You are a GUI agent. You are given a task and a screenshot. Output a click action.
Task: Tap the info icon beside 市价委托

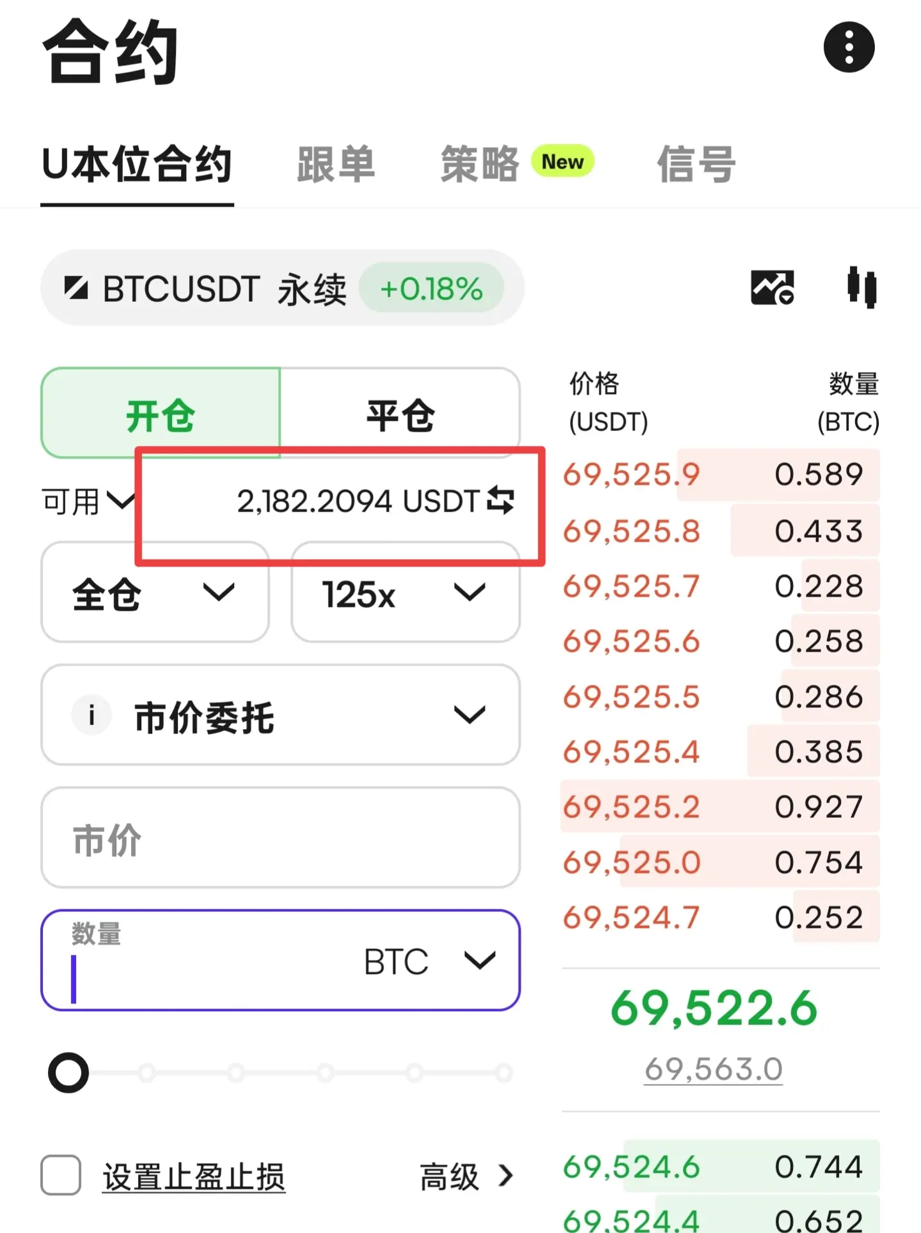click(91, 715)
